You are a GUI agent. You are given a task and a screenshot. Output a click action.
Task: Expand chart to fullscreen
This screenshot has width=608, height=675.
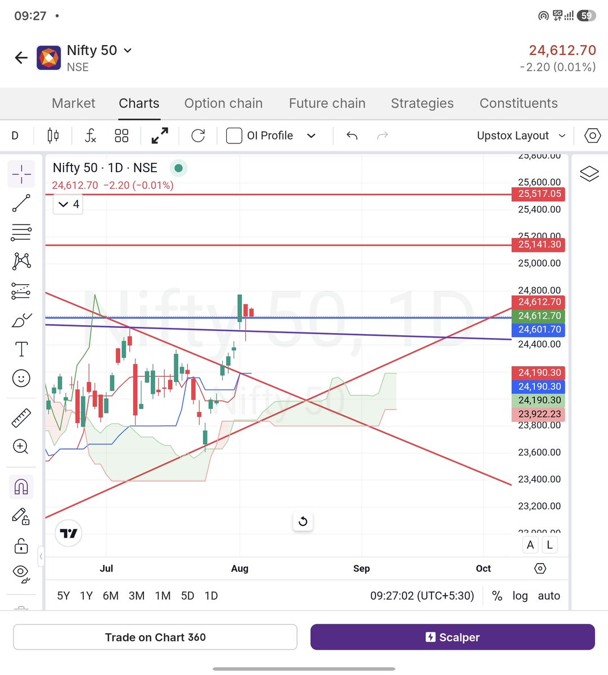(x=160, y=136)
